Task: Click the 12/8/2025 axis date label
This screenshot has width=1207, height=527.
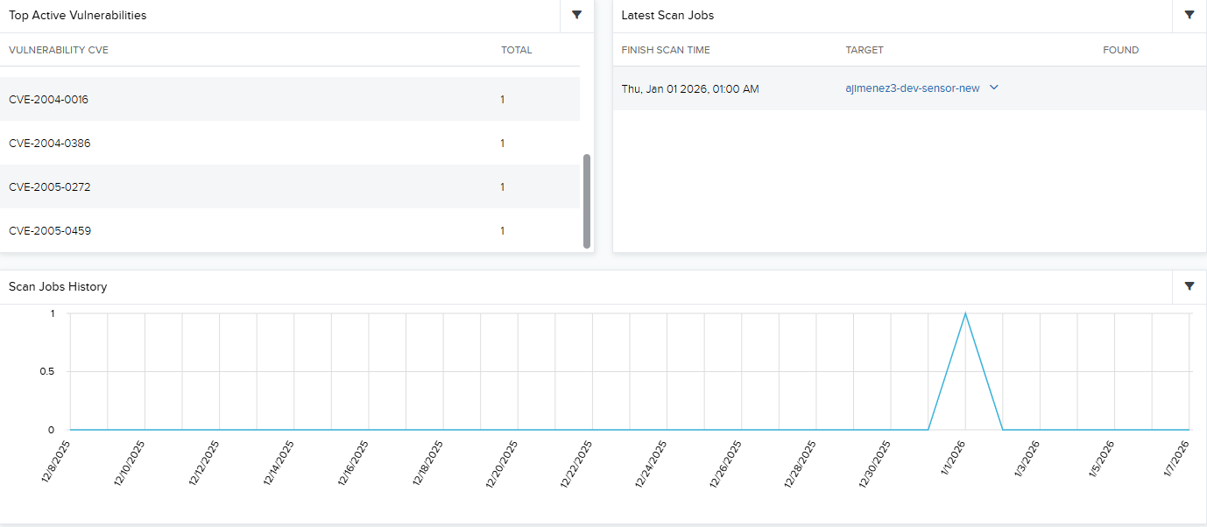Action: (56, 462)
